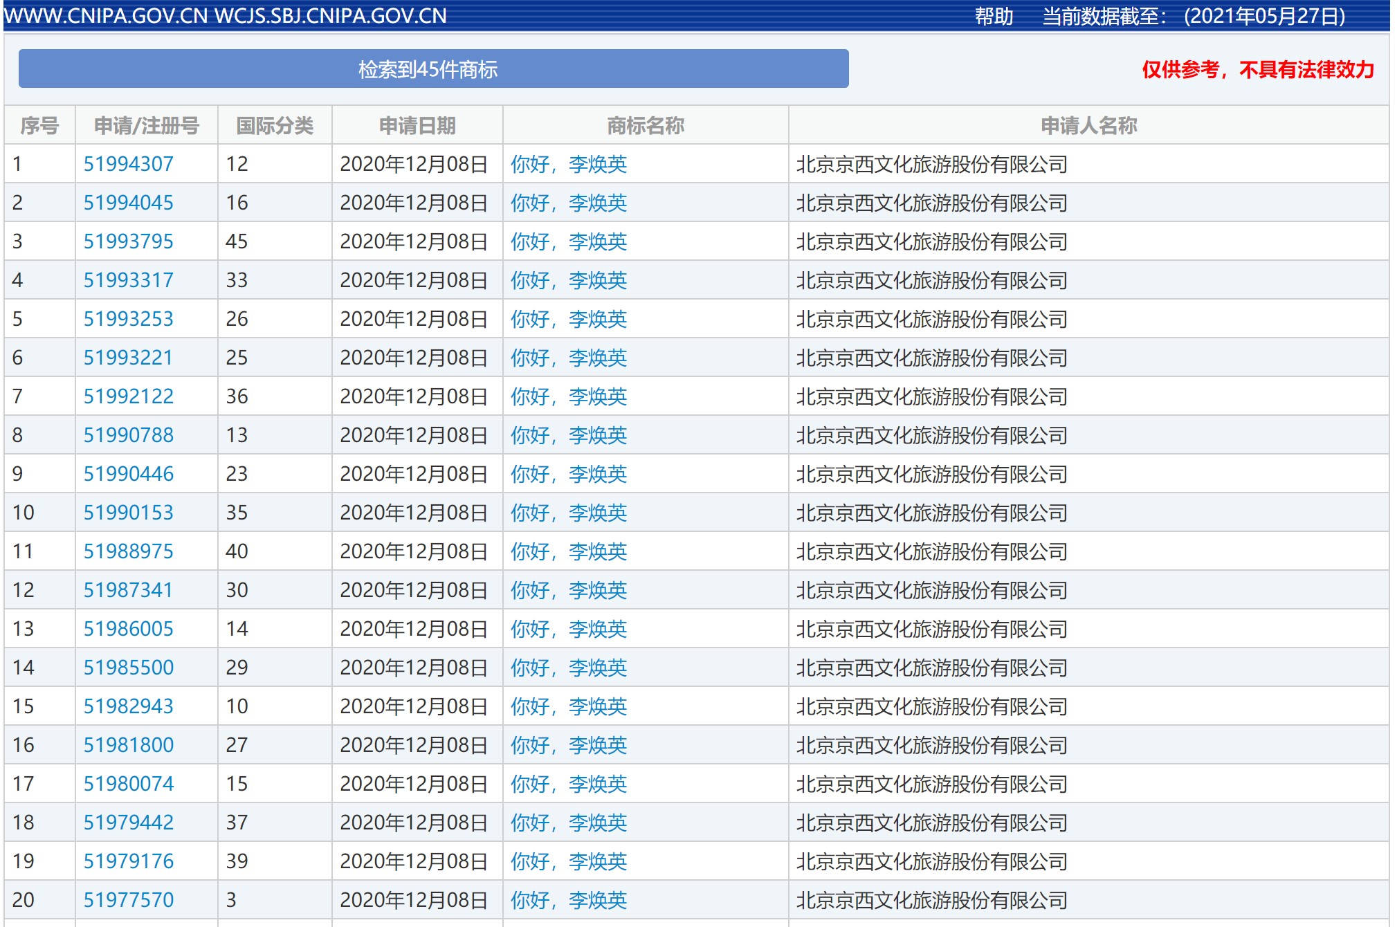Viewport: 1397px width, 927px height.
Task: Click registration link 51986005
Action: point(128,629)
